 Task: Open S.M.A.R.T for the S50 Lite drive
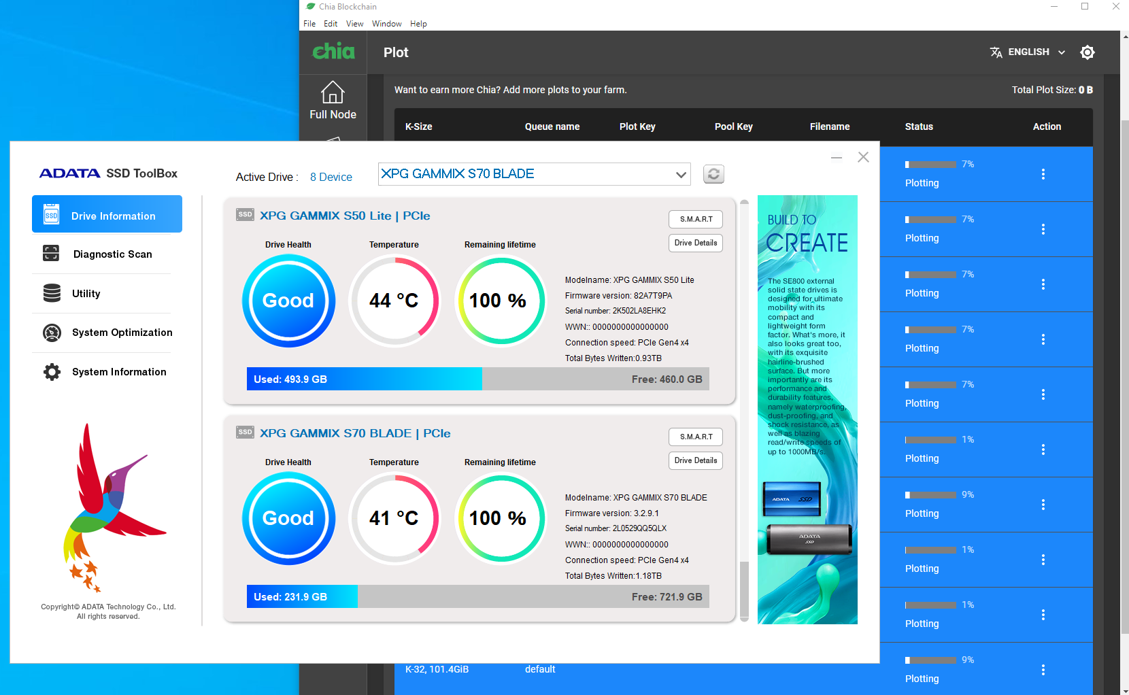(x=696, y=219)
